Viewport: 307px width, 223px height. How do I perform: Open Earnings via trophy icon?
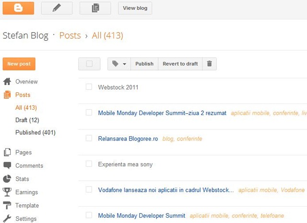point(7,192)
